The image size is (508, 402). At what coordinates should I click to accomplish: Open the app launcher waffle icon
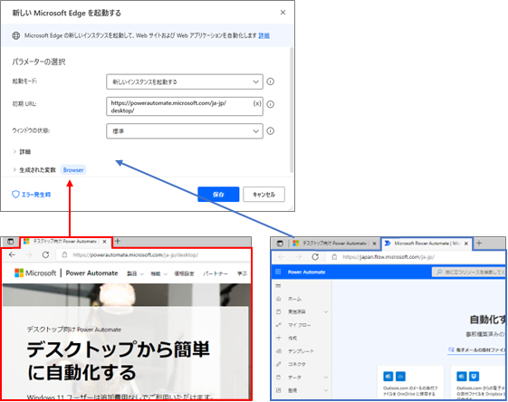pyautogui.click(x=278, y=272)
